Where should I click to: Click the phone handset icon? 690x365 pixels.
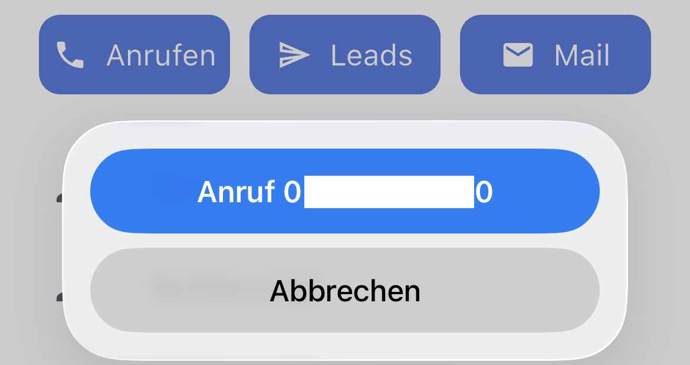[x=70, y=55]
